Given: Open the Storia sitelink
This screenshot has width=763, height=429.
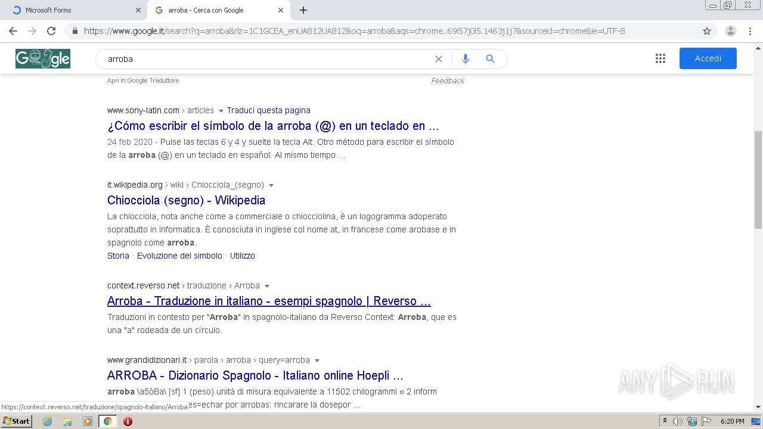Looking at the screenshot, I should pos(118,256).
